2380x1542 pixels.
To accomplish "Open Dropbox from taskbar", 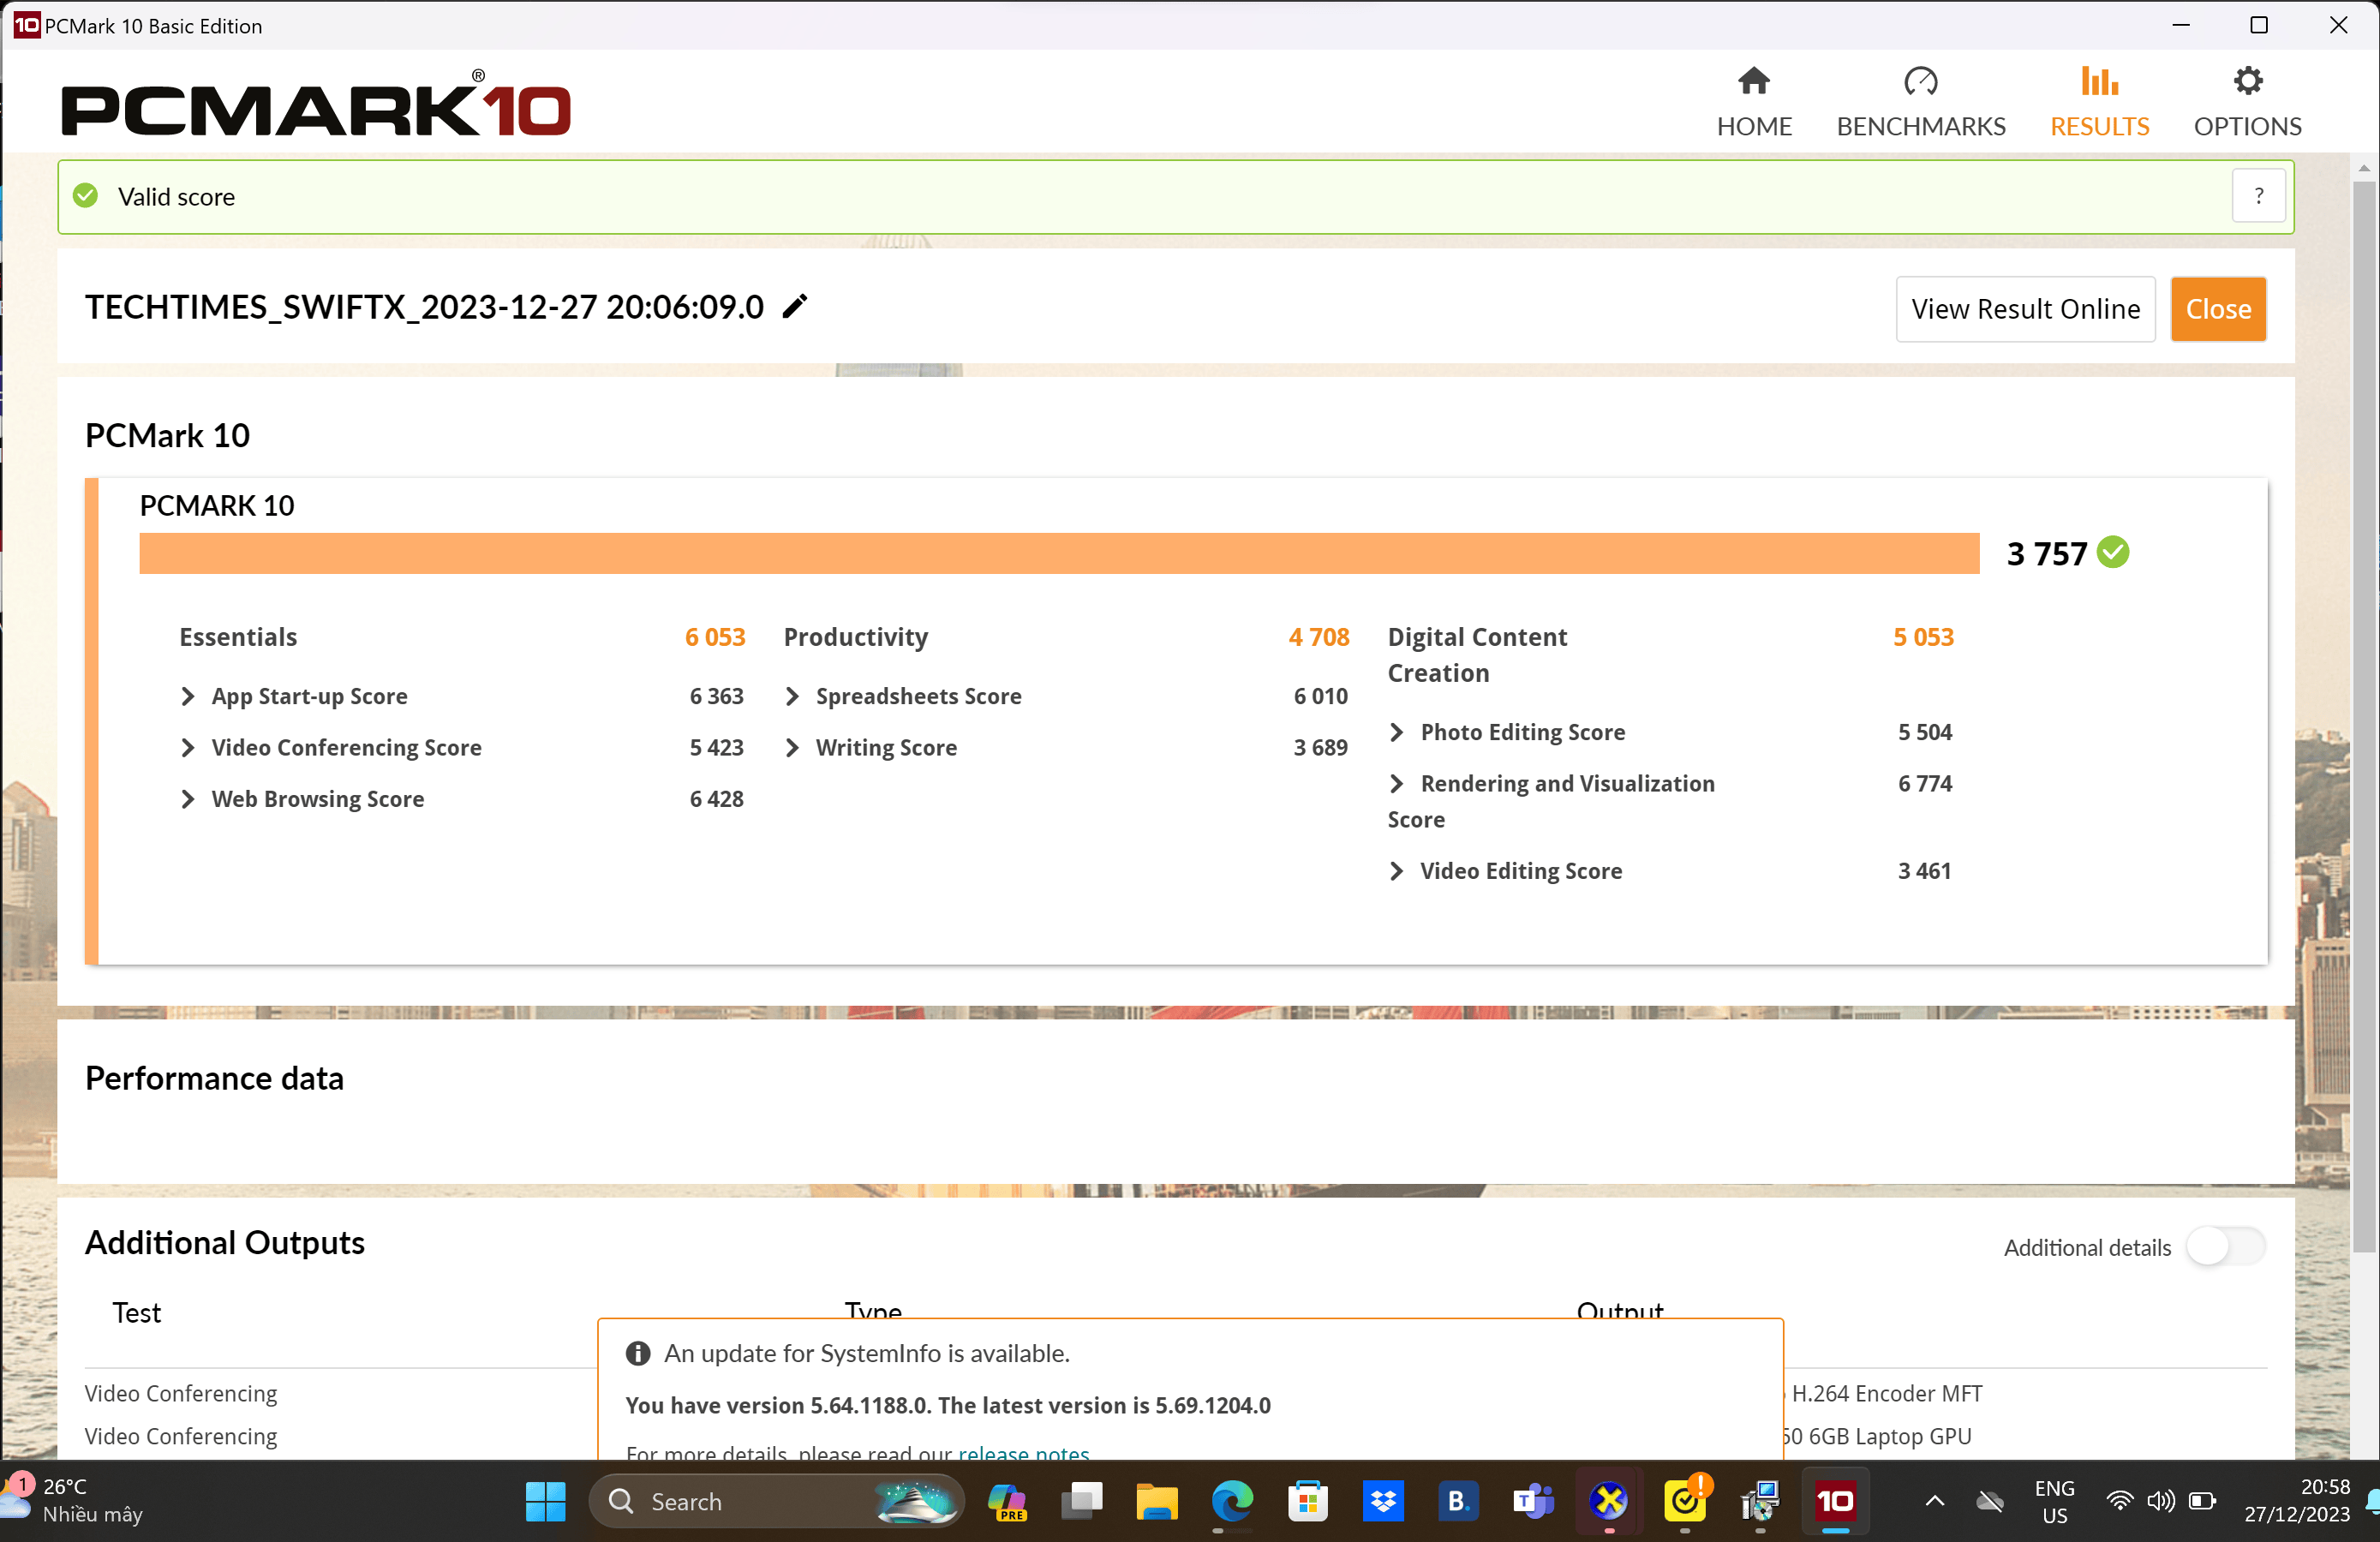I will (x=1383, y=1501).
